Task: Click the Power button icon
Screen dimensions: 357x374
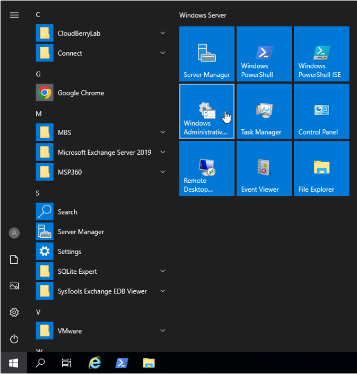Action: [x=14, y=339]
